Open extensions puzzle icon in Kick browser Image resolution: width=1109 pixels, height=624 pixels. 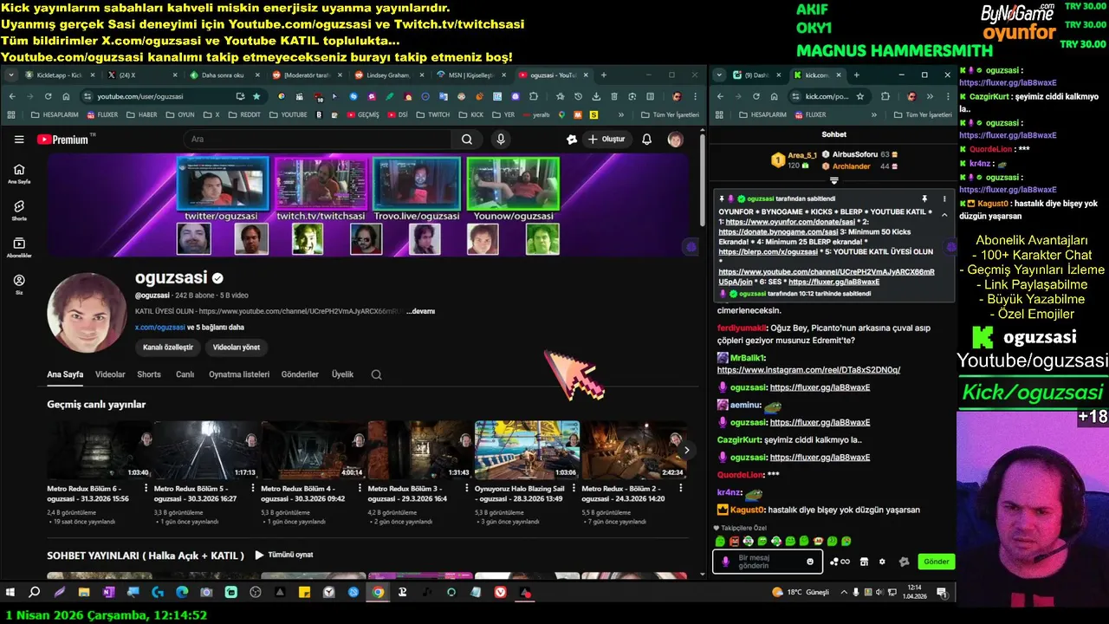click(885, 96)
